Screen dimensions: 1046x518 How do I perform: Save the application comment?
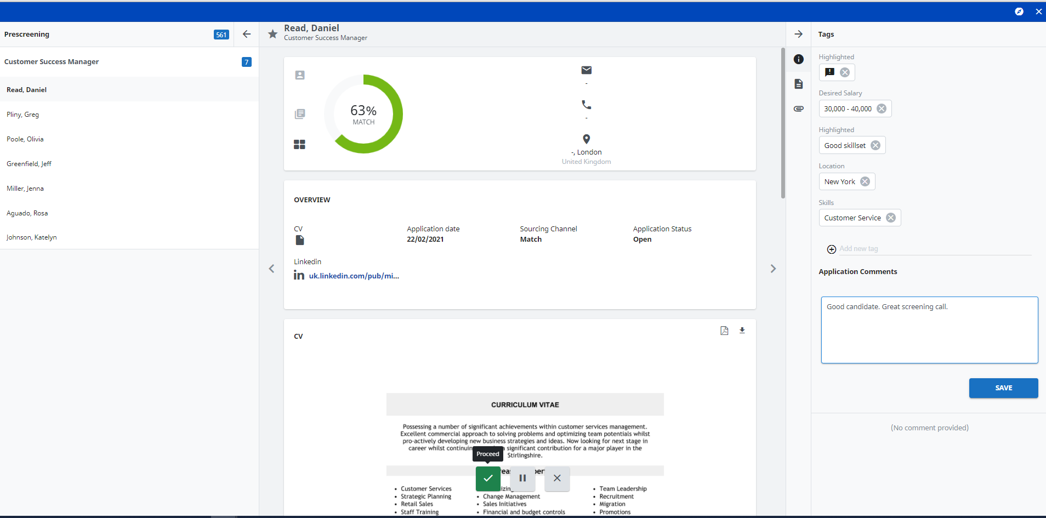pyautogui.click(x=1003, y=388)
